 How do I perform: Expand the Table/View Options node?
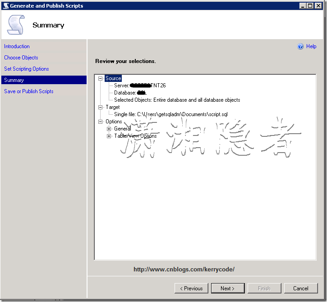(x=109, y=136)
